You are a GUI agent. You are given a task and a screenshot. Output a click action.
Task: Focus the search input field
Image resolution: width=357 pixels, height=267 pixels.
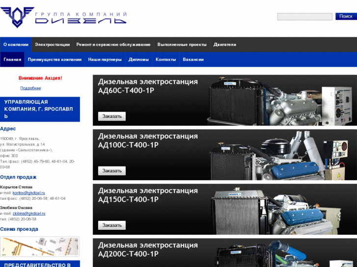coord(304,17)
